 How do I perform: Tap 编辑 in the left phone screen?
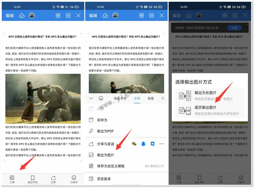pos(10,16)
